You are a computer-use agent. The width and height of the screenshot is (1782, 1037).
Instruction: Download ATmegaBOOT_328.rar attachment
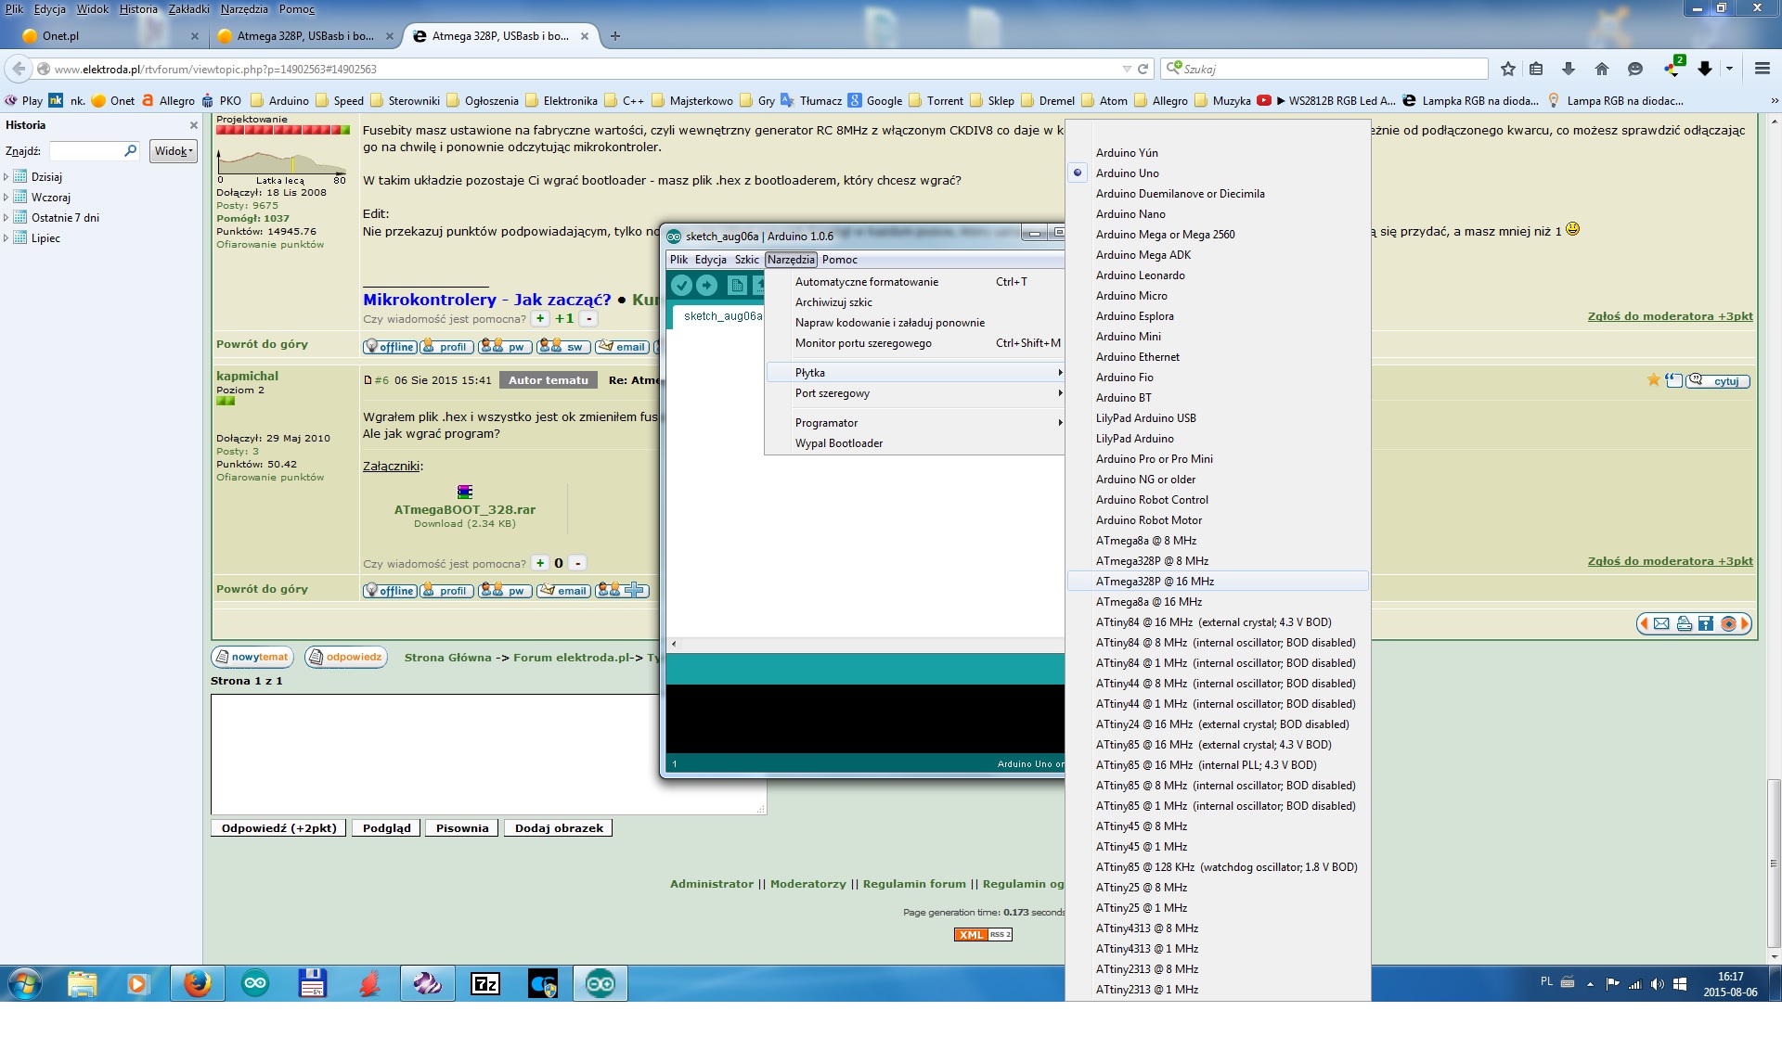[464, 509]
